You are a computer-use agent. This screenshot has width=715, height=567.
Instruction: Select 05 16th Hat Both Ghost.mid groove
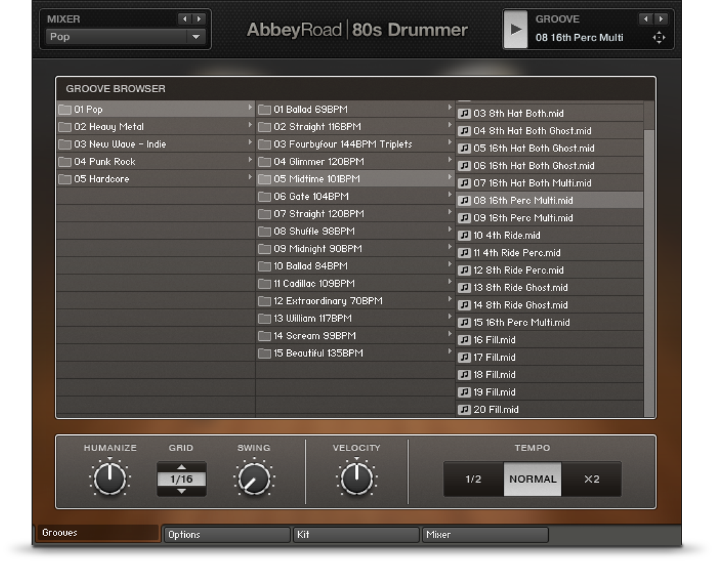click(549, 148)
